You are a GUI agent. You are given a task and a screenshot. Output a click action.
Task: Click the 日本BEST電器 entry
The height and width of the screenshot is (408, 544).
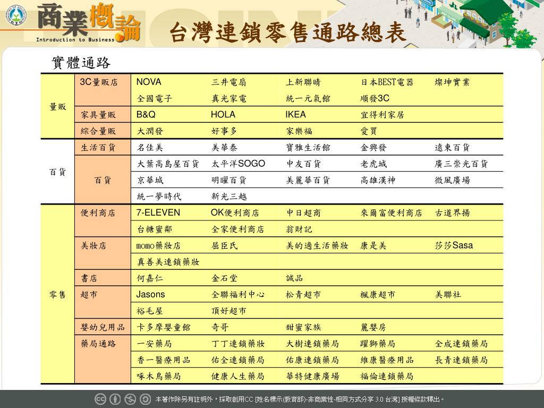point(387,82)
